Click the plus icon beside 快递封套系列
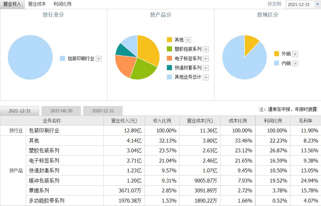321x206 pixels. click(206, 68)
